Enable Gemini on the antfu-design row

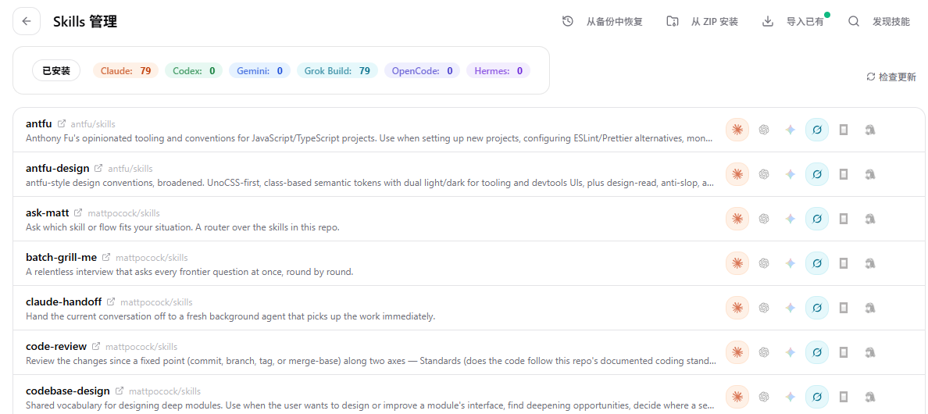tap(790, 174)
